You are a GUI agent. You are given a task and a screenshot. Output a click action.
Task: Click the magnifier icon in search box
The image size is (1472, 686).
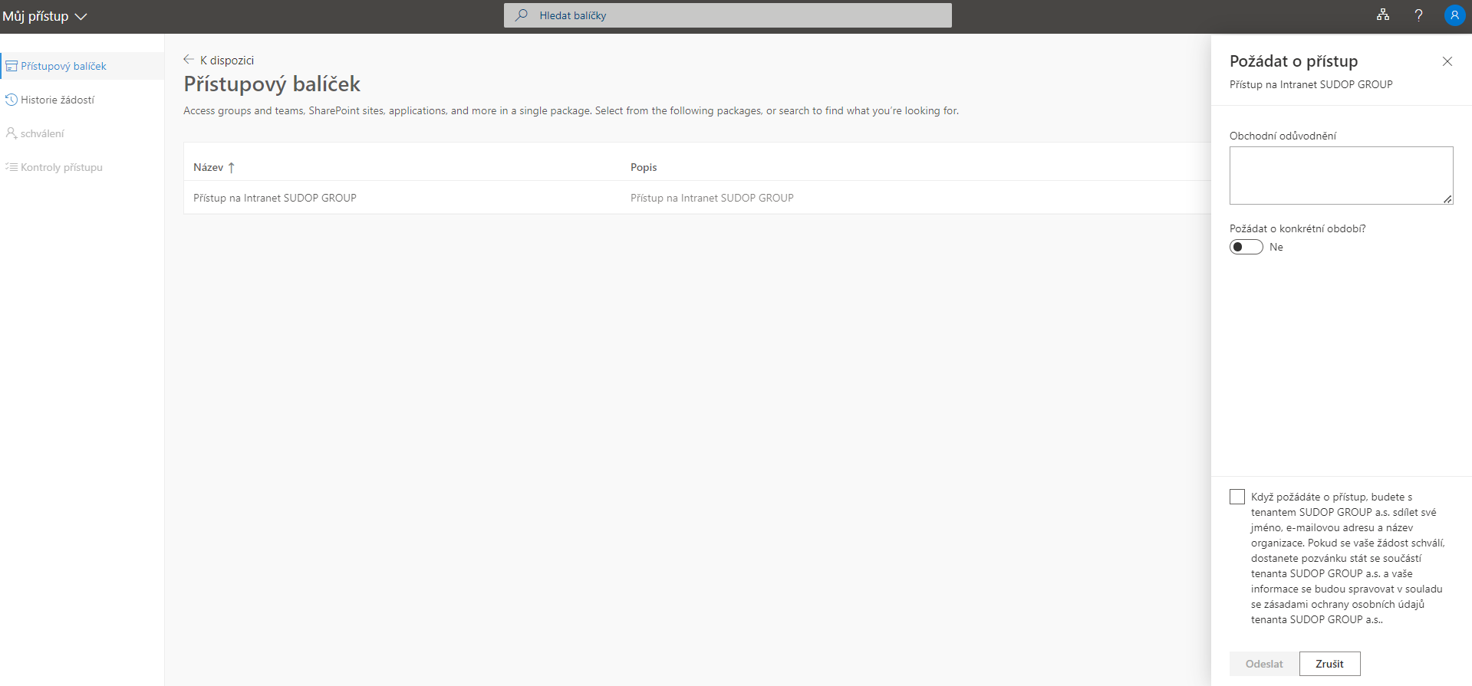pos(522,15)
